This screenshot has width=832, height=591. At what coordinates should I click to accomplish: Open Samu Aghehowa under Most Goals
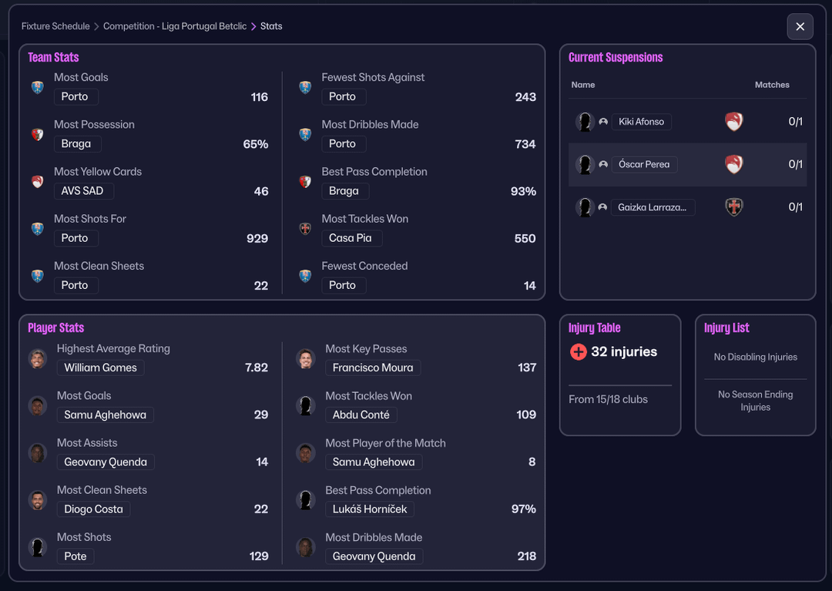105,415
